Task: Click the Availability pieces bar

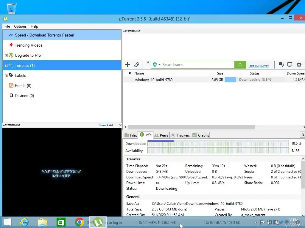Action: [218, 151]
